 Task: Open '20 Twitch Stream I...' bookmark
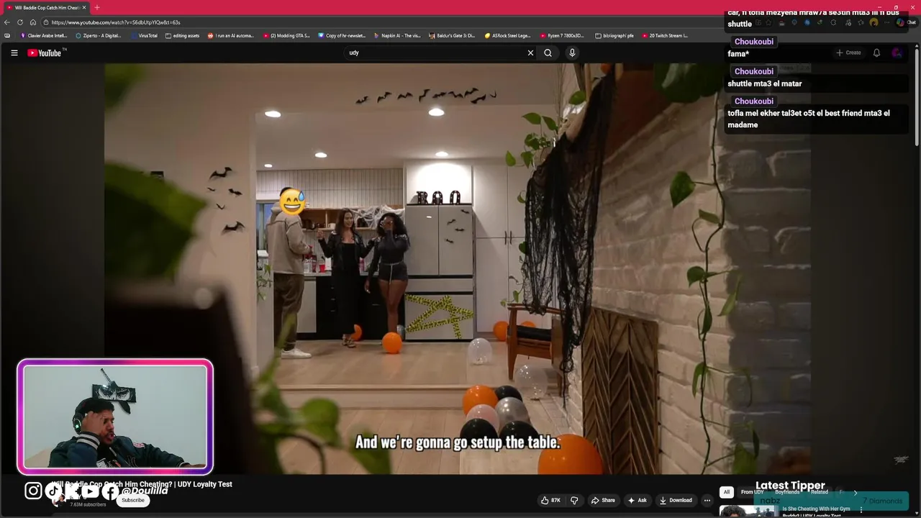point(665,35)
